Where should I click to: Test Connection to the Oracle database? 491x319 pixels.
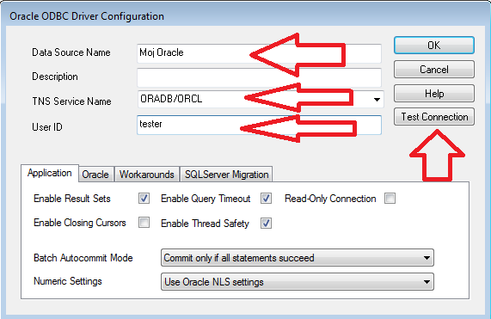[x=434, y=117]
